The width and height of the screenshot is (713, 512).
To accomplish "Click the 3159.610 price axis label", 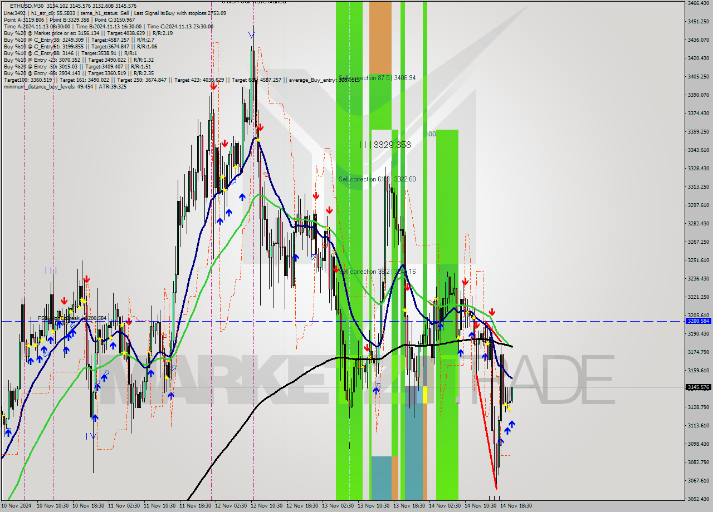I will (698, 370).
